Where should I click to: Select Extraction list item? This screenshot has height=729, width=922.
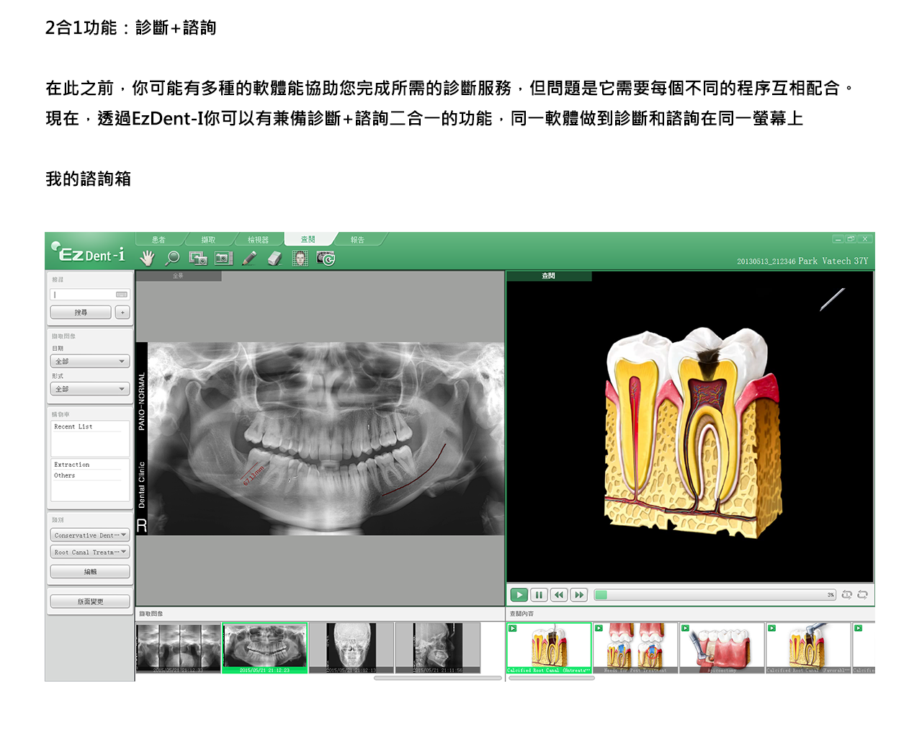(72, 465)
